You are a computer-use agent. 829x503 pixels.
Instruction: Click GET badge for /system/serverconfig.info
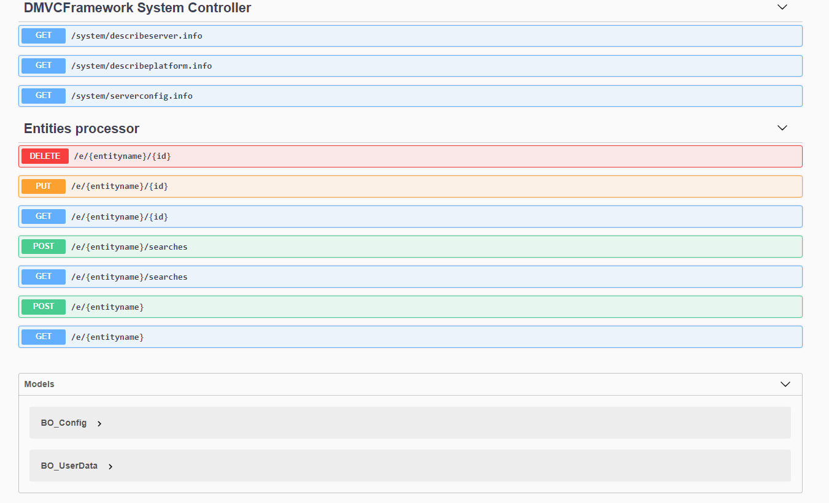44,96
